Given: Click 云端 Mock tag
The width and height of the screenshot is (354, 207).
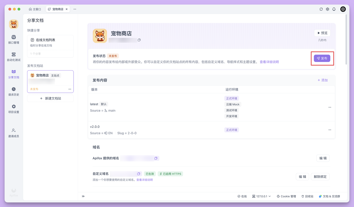Looking at the screenshot, I should 233,104.
